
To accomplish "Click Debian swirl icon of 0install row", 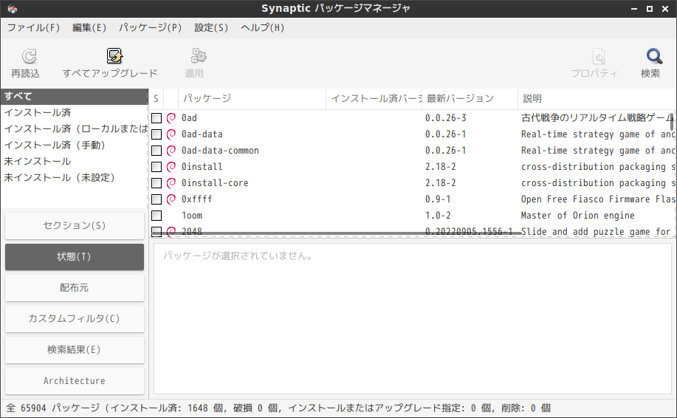I will [171, 167].
